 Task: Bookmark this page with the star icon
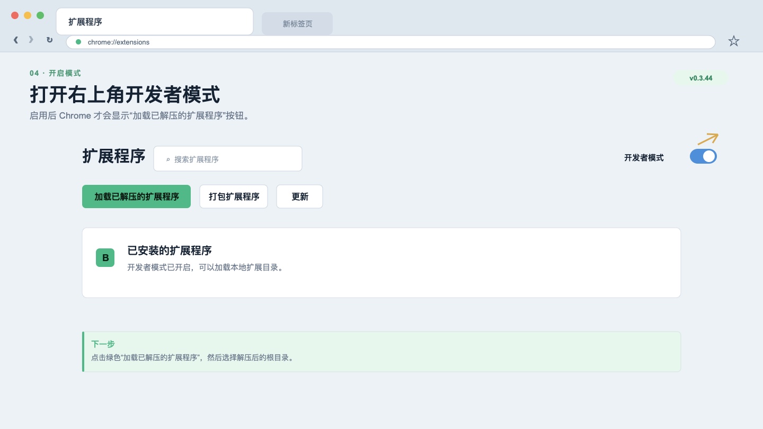point(733,41)
